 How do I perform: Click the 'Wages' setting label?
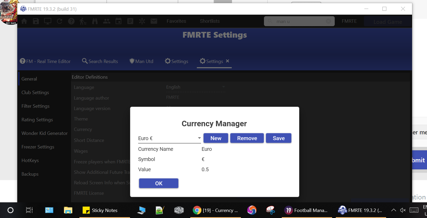[x=81, y=151]
